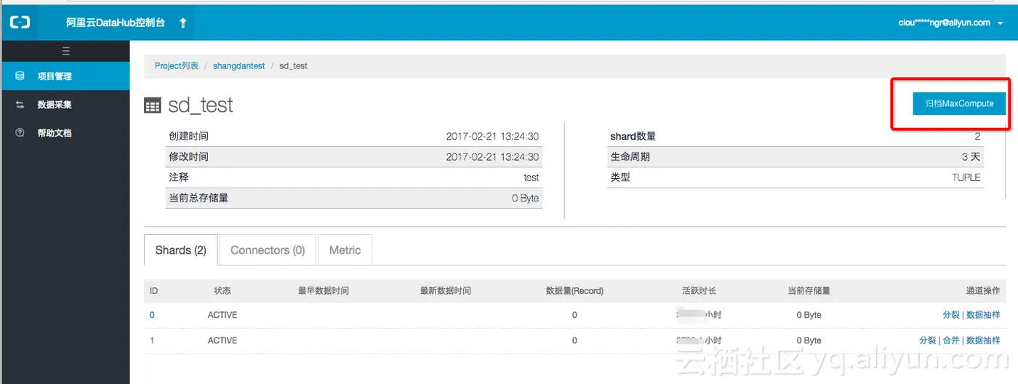Click the 最新数据时间 column header
1018x384 pixels.
[445, 290]
